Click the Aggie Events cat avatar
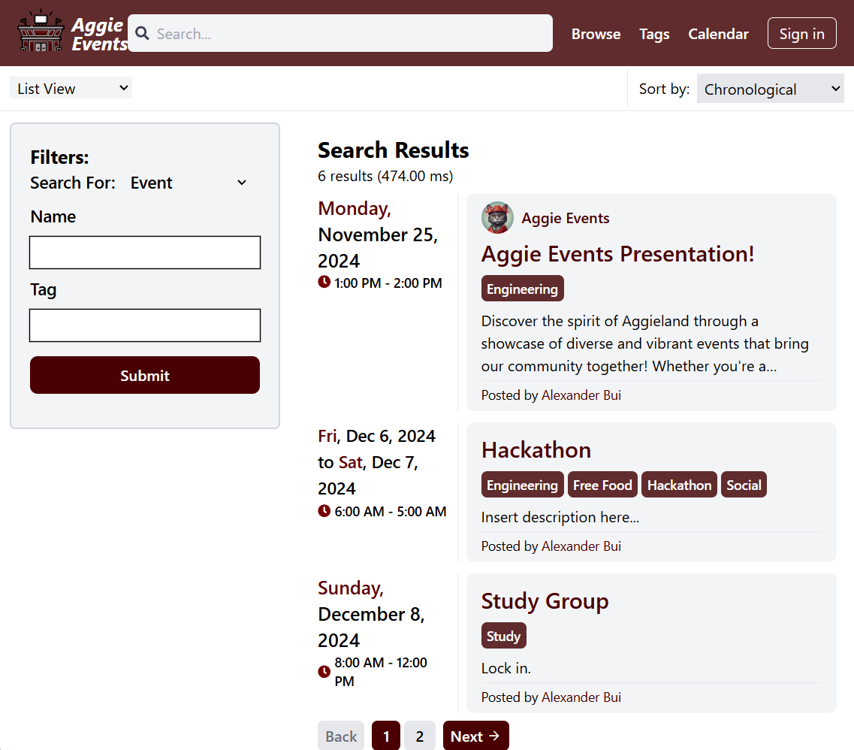Viewport: 854px width, 750px height. pos(497,218)
